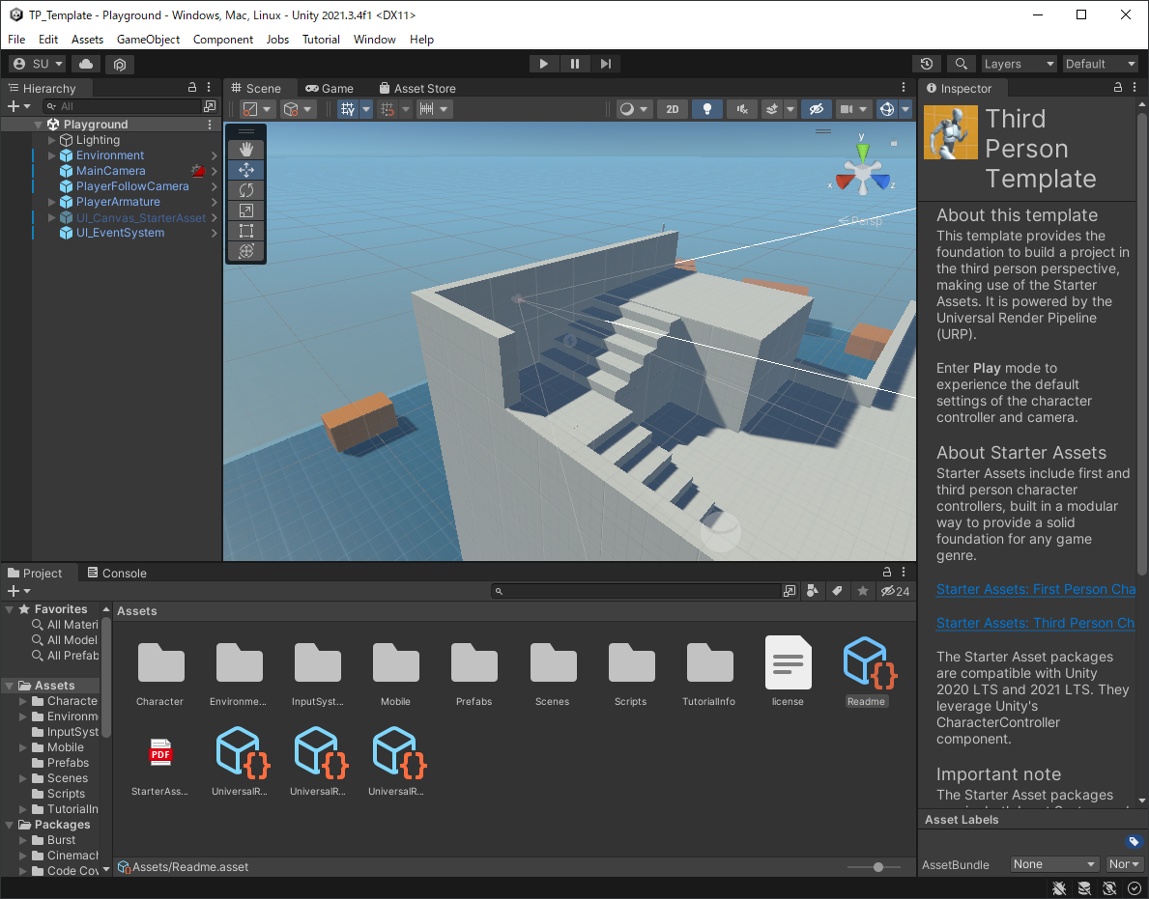Open the AssetBundle None dropdown

click(x=1054, y=864)
